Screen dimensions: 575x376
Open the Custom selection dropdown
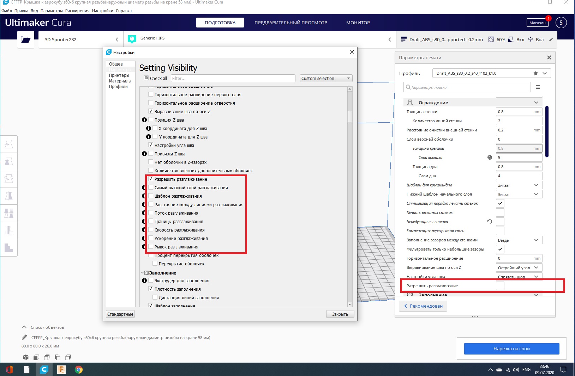click(326, 78)
